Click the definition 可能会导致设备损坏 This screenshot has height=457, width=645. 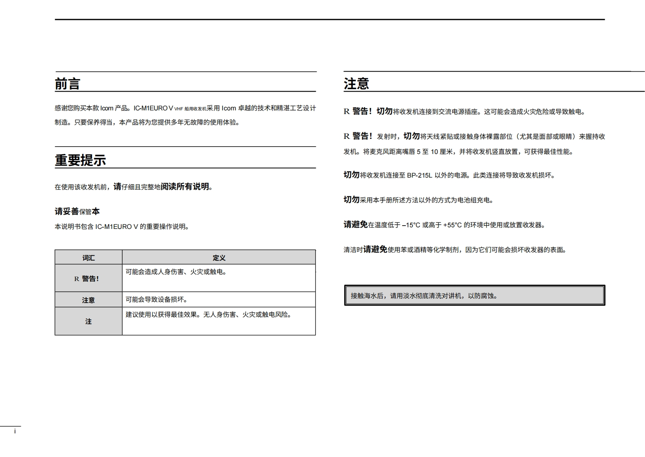point(156,299)
